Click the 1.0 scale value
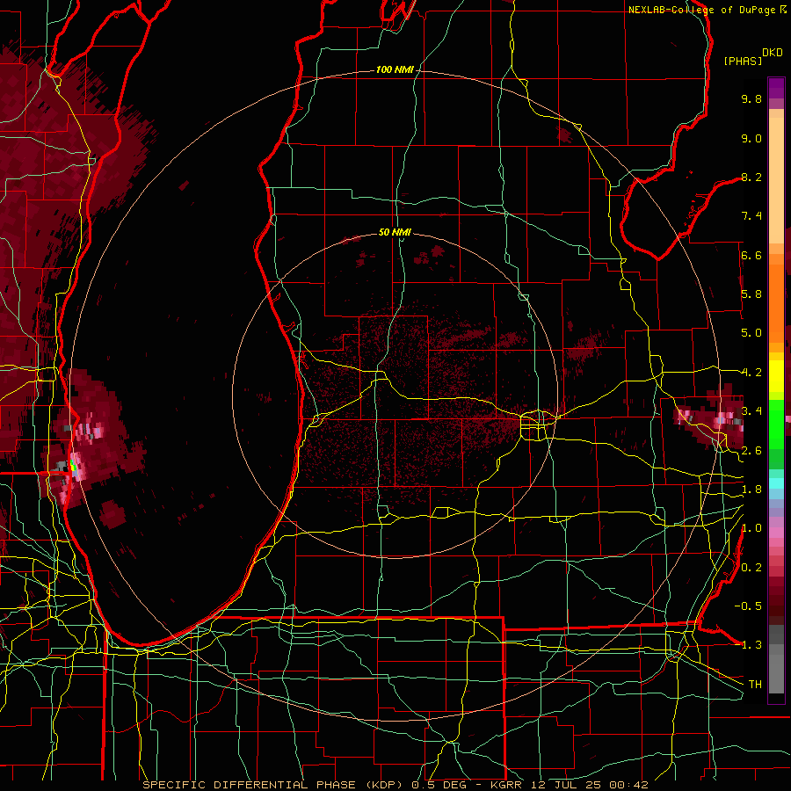The image size is (791, 791). click(751, 528)
